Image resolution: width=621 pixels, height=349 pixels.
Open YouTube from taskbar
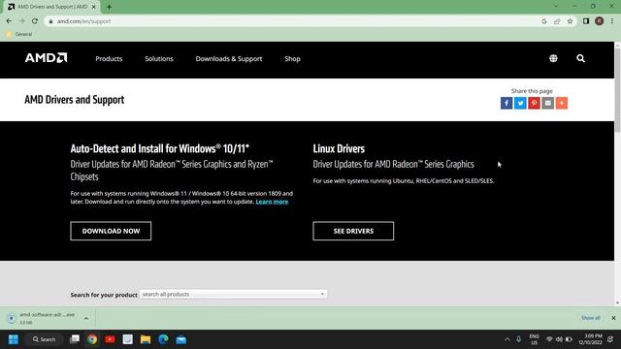coord(110,339)
